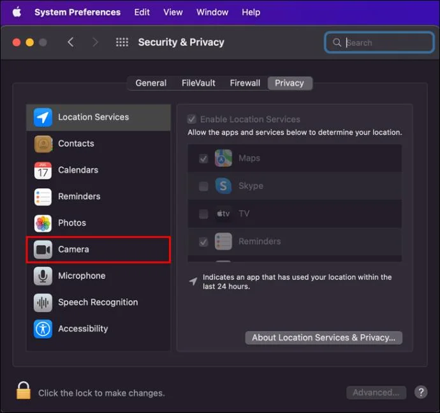440x413 pixels.
Task: Select Contacts label in privacy list
Action: (x=76, y=144)
